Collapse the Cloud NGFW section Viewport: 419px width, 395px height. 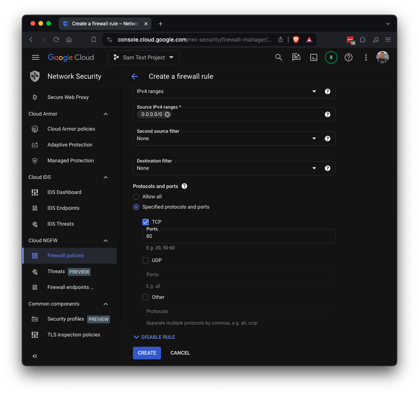[106, 241]
